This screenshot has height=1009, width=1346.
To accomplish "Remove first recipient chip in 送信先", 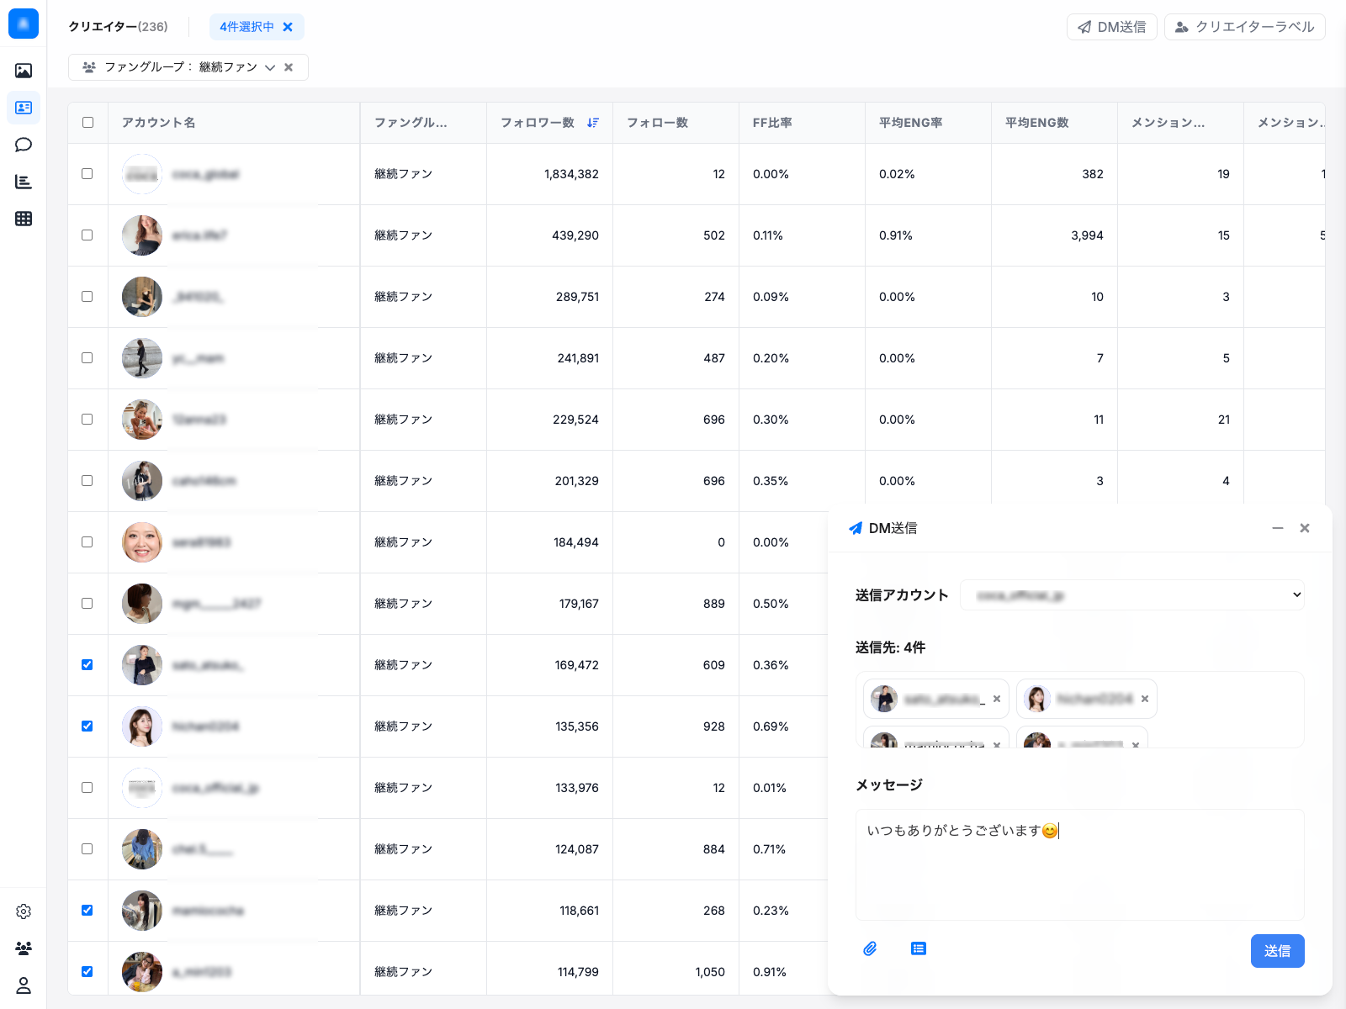I will click(997, 699).
